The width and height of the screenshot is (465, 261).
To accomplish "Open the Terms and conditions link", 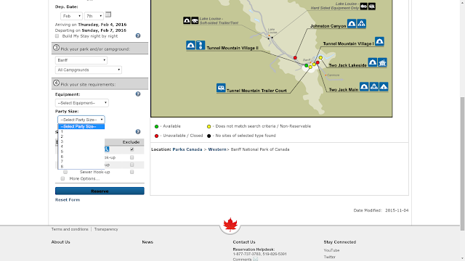I will click(70, 229).
